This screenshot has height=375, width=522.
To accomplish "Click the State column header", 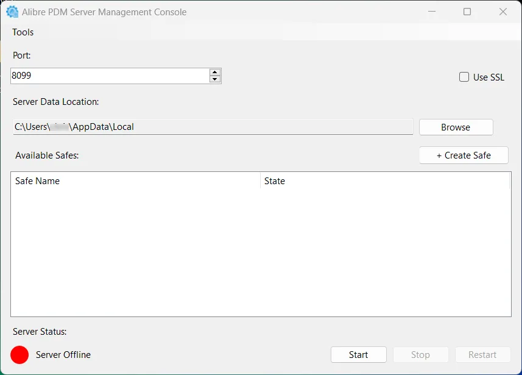I will 385,181.
